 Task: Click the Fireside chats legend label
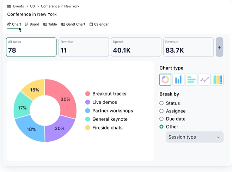point(108,128)
